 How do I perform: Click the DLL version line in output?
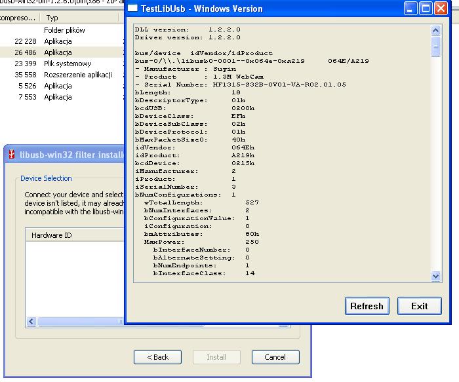188,29
